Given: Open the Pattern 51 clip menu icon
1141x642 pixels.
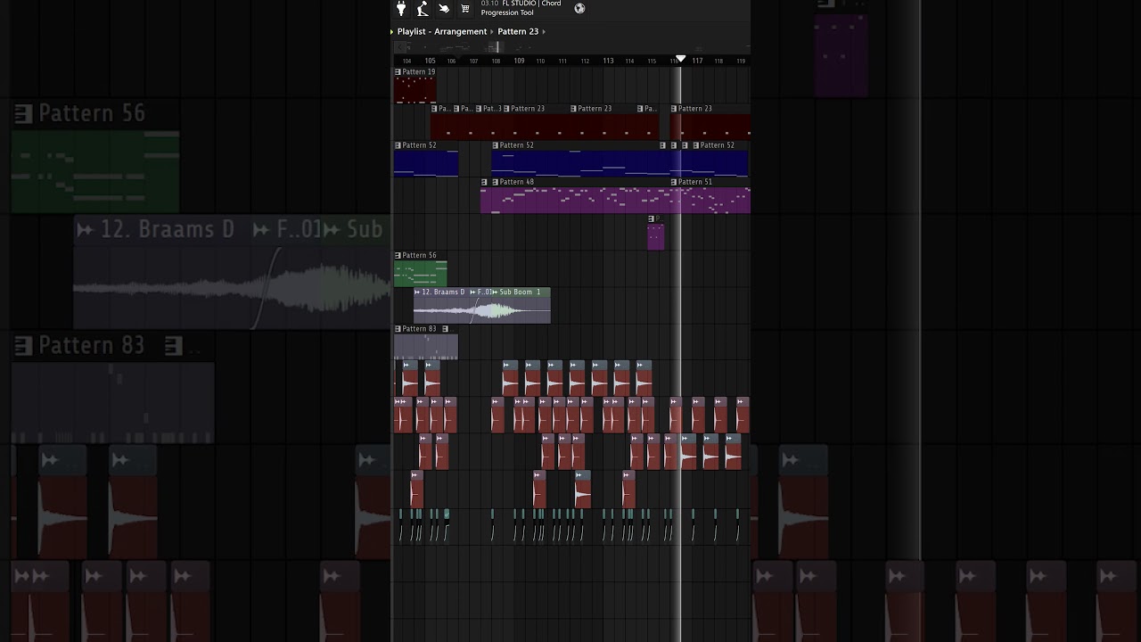Looking at the screenshot, I should [x=674, y=182].
